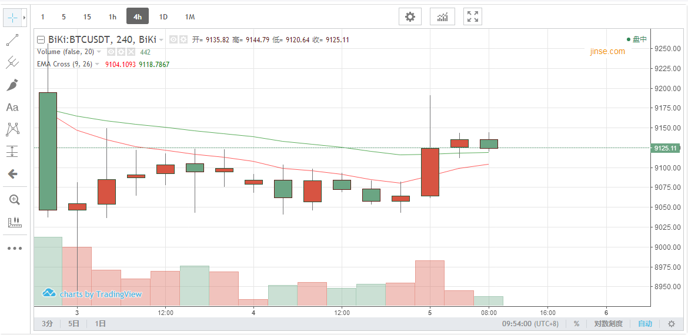Click the green EMA value 9118.7867
688x335 pixels.
pyautogui.click(x=154, y=64)
